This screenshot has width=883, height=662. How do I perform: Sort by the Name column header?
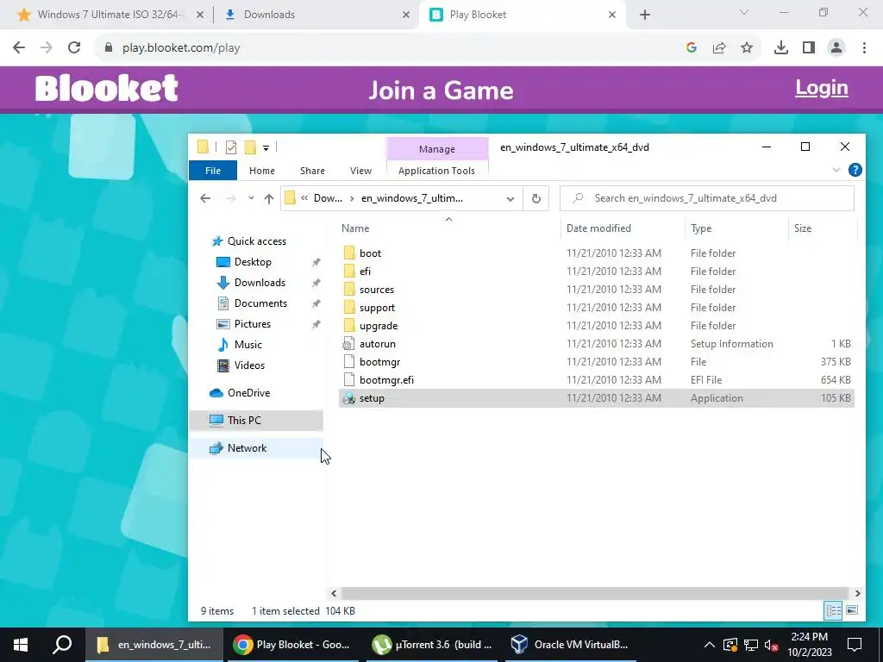point(448,228)
